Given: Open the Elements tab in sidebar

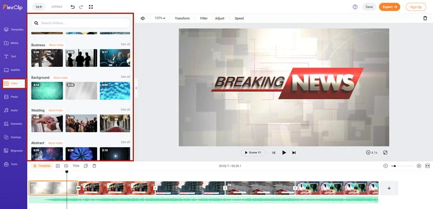Looking at the screenshot, I should pos(13,124).
